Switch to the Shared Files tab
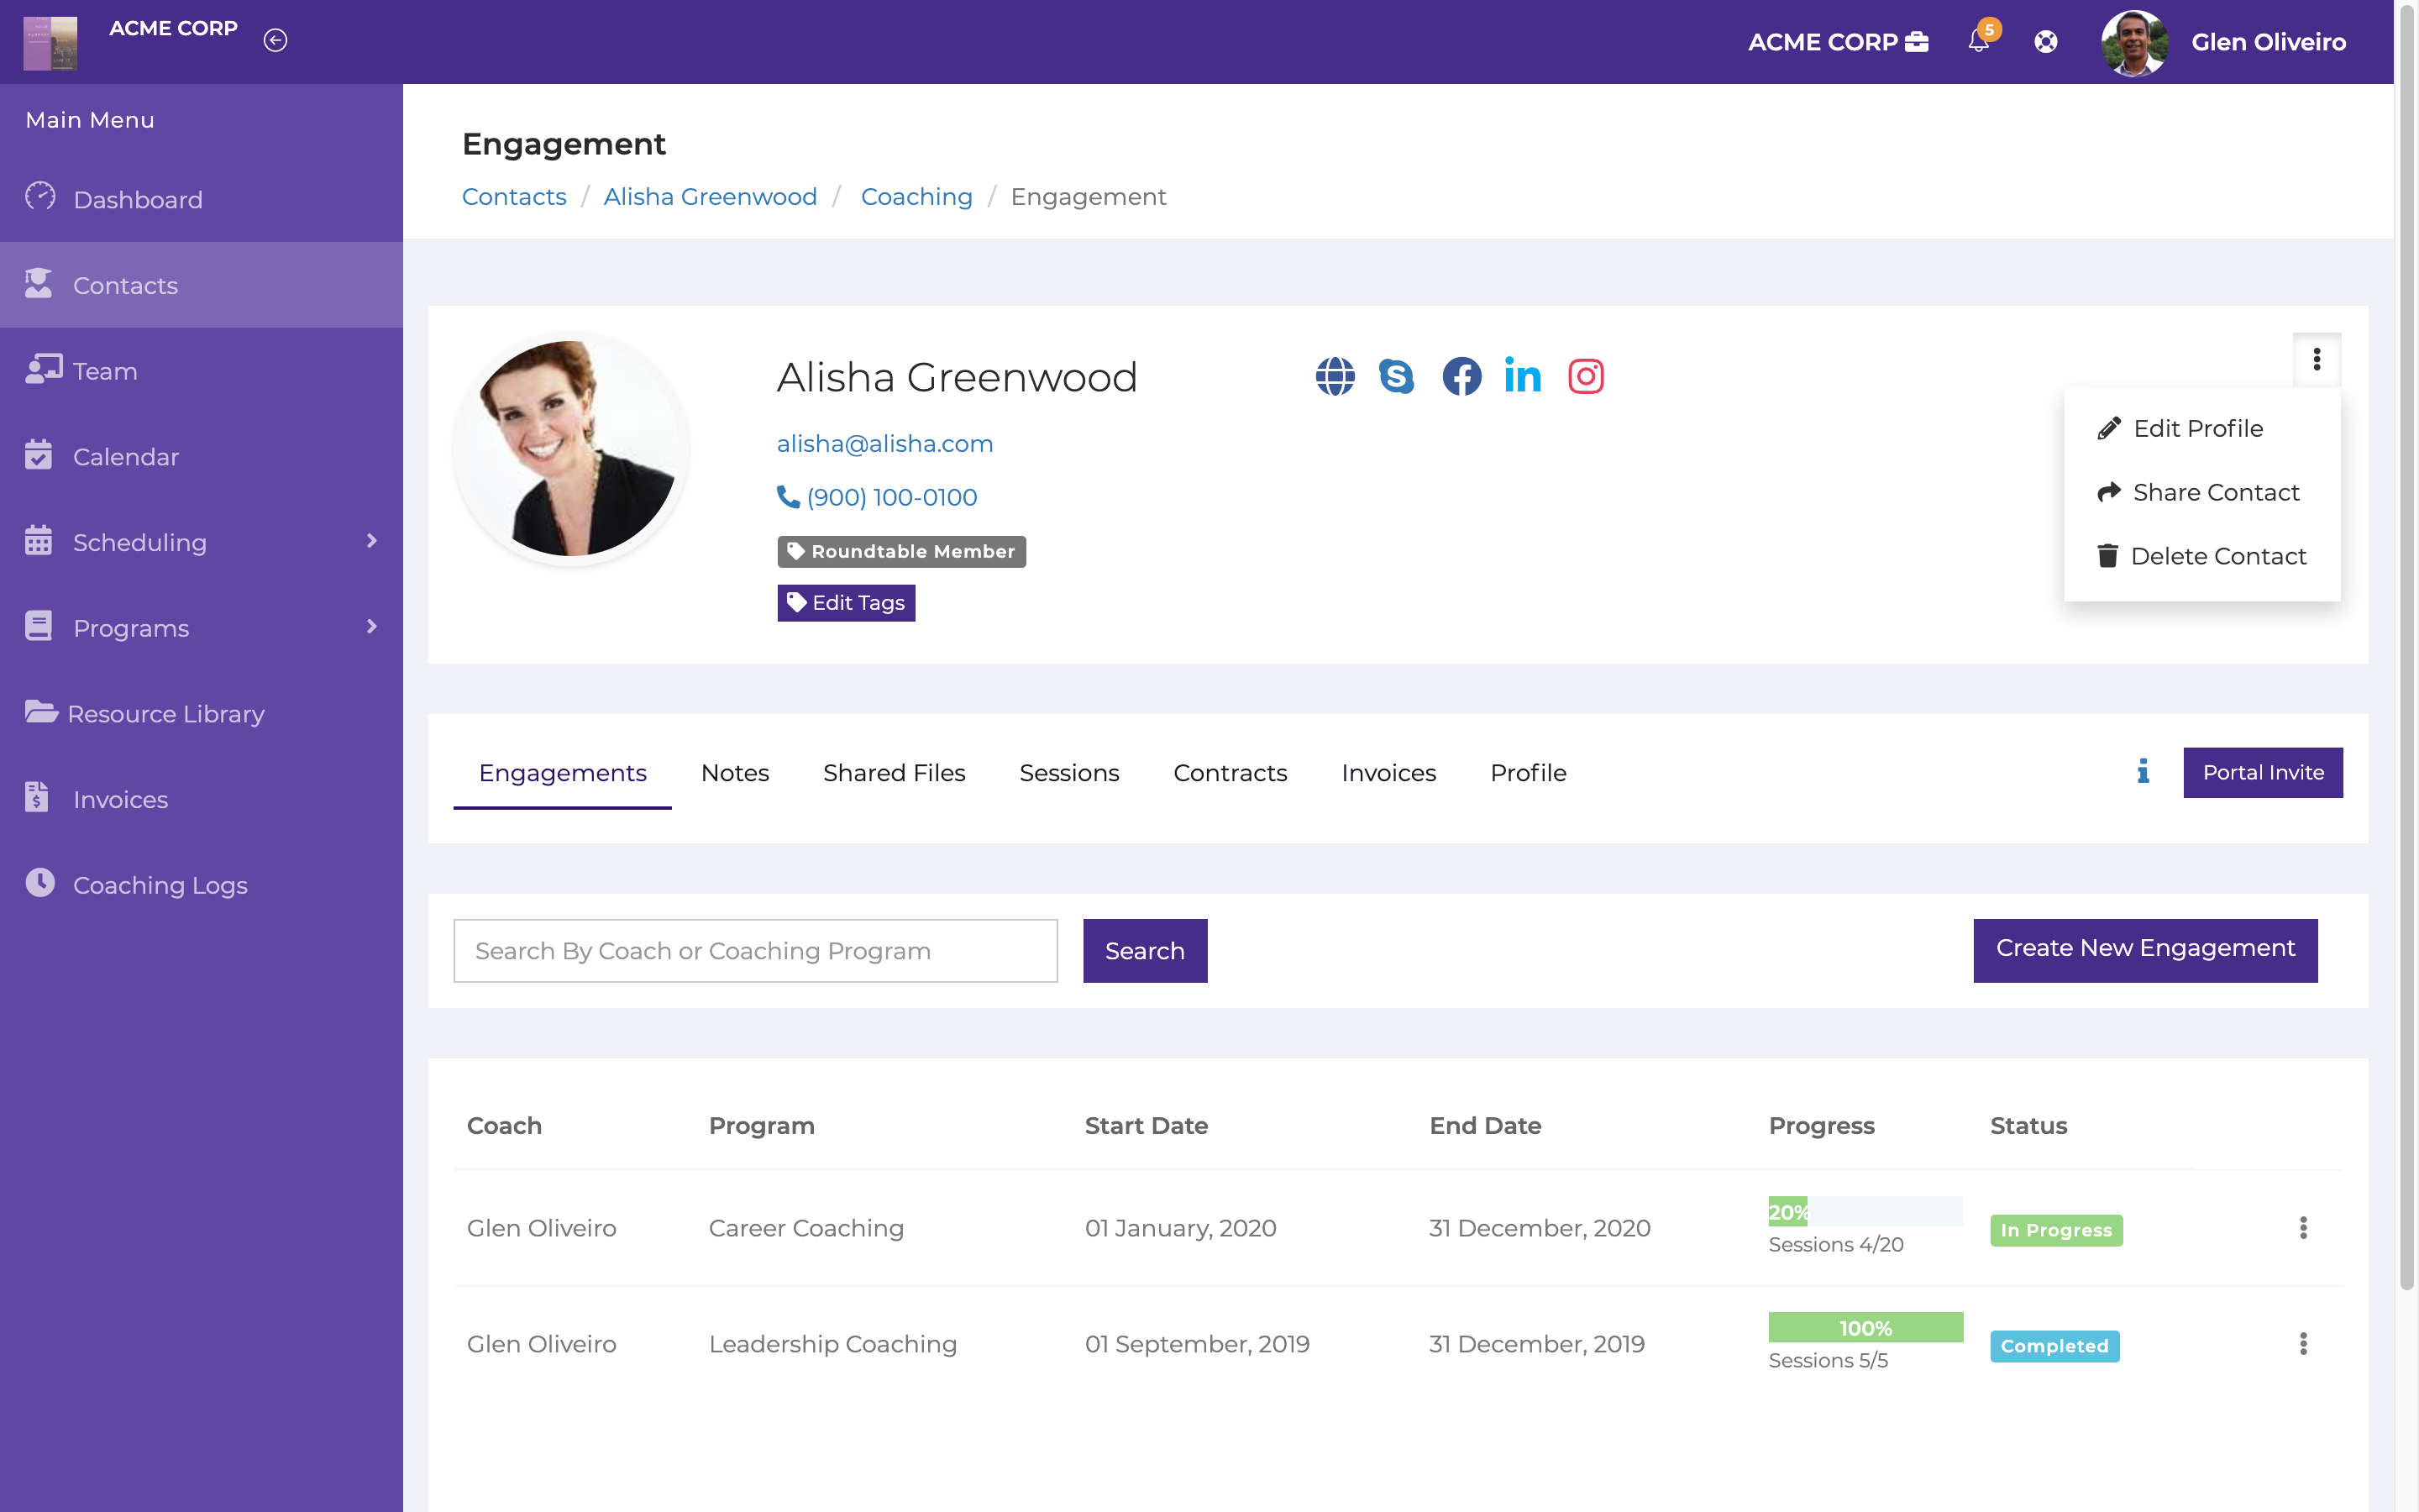The height and width of the screenshot is (1512, 2419). click(x=894, y=773)
